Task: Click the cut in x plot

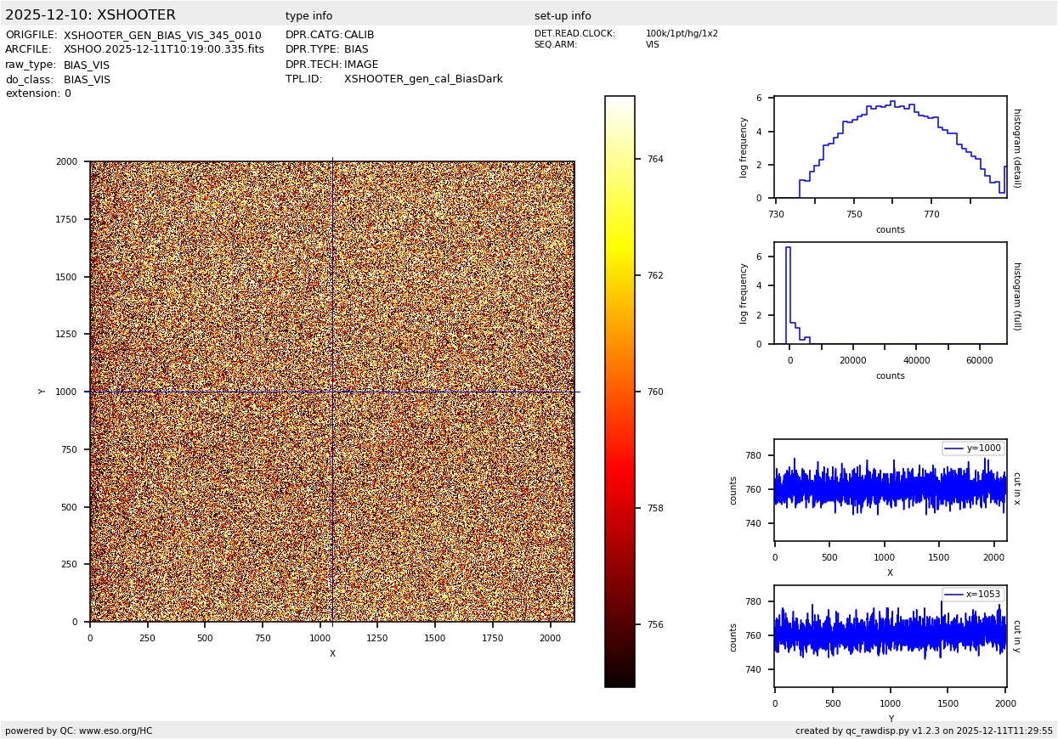Action: coord(890,490)
